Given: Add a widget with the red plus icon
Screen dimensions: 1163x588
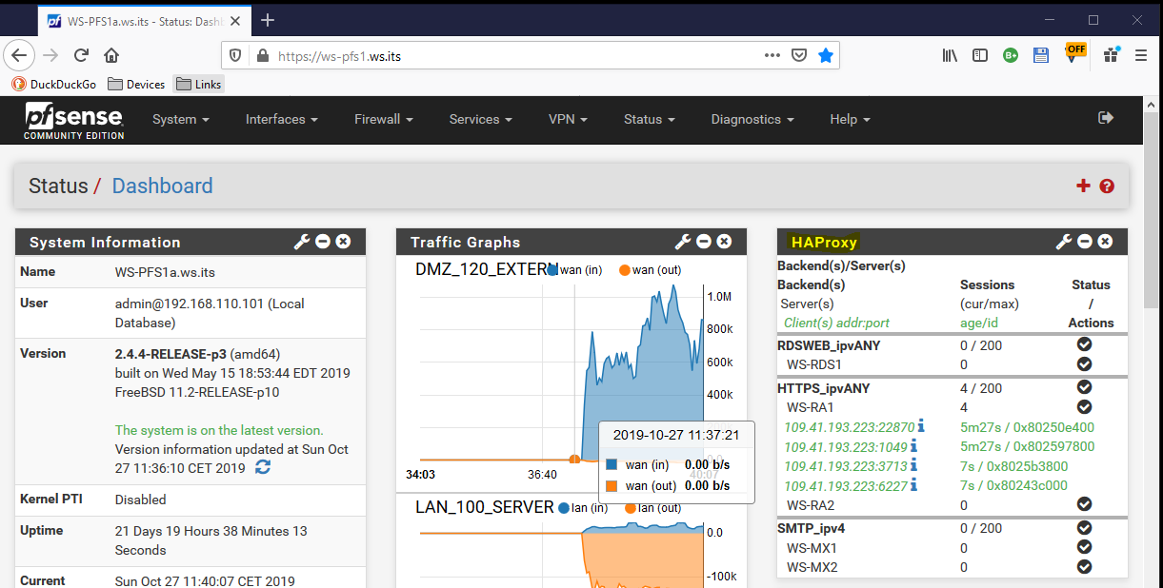Looking at the screenshot, I should click(x=1083, y=186).
